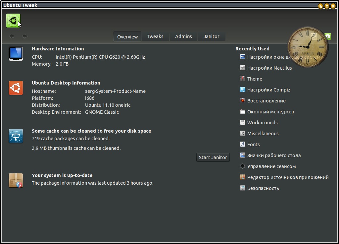
Task: Click the green info icon near the clock
Action: (x=328, y=36)
